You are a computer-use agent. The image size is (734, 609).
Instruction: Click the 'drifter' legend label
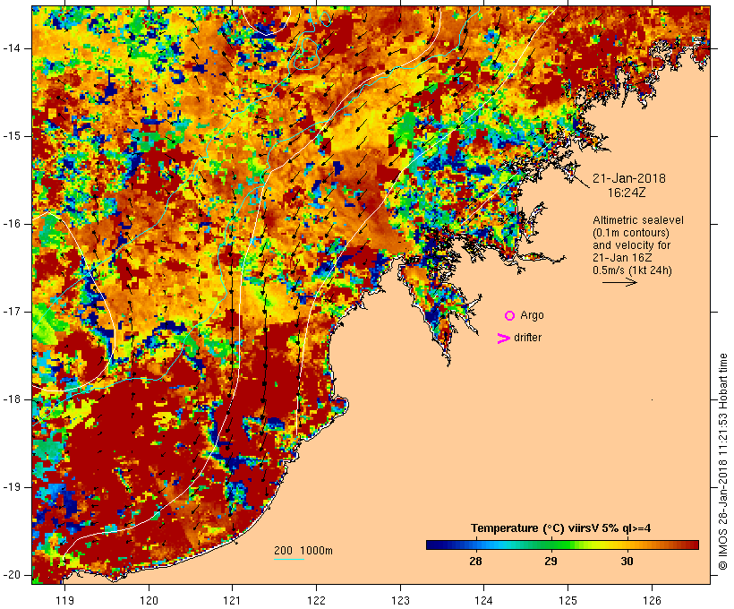pyautogui.click(x=527, y=338)
